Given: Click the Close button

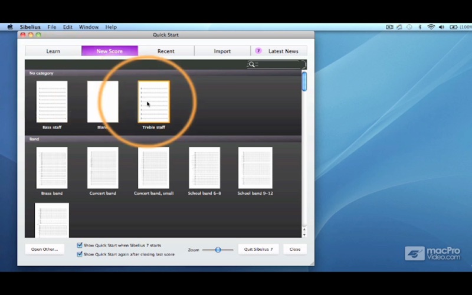Looking at the screenshot, I should click(x=295, y=249).
